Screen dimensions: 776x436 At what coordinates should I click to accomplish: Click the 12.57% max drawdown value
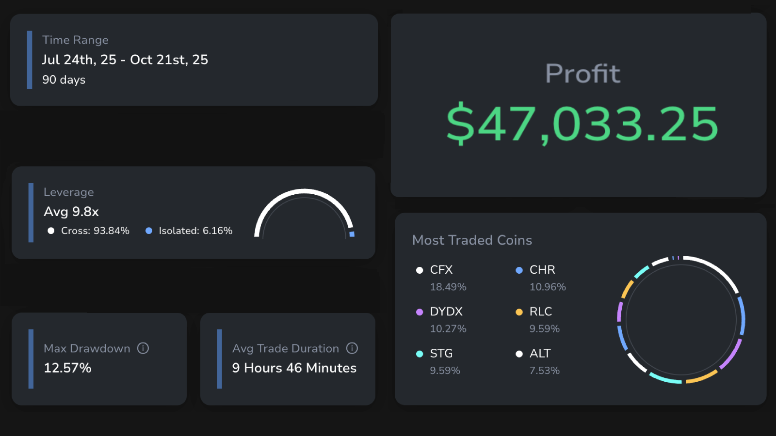[x=67, y=368]
